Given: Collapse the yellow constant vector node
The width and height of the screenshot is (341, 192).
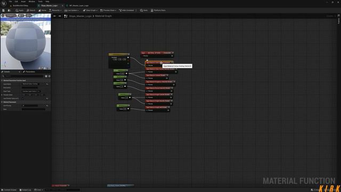Looking at the screenshot, I should (128, 54).
